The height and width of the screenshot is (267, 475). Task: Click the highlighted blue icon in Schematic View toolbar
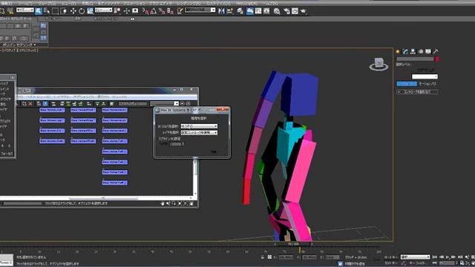(45, 104)
